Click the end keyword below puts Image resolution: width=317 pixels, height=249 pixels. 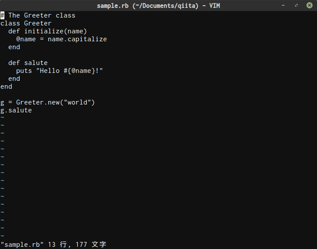pos(14,79)
